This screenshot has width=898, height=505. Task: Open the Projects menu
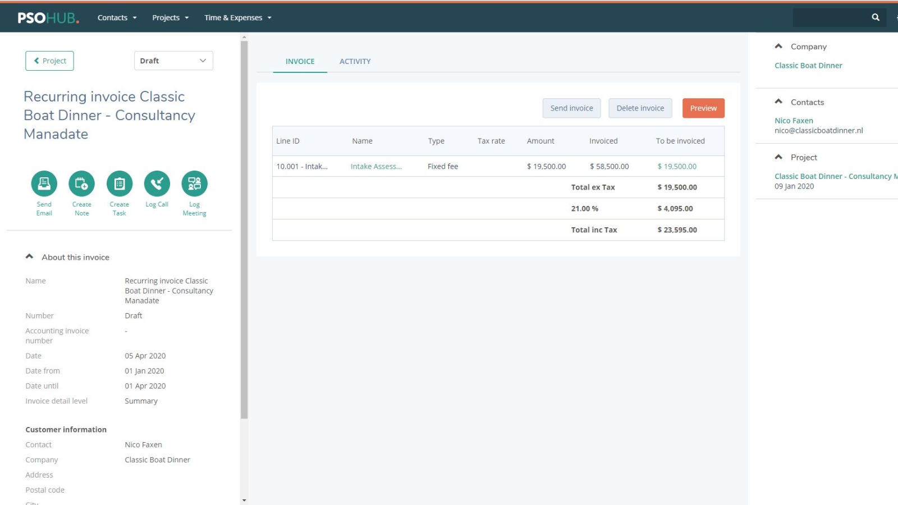coord(171,17)
